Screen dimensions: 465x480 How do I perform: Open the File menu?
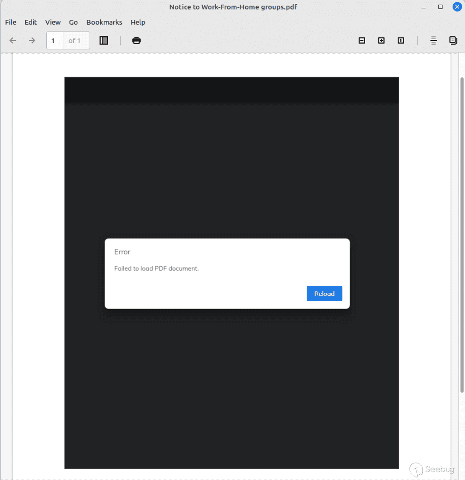point(10,22)
